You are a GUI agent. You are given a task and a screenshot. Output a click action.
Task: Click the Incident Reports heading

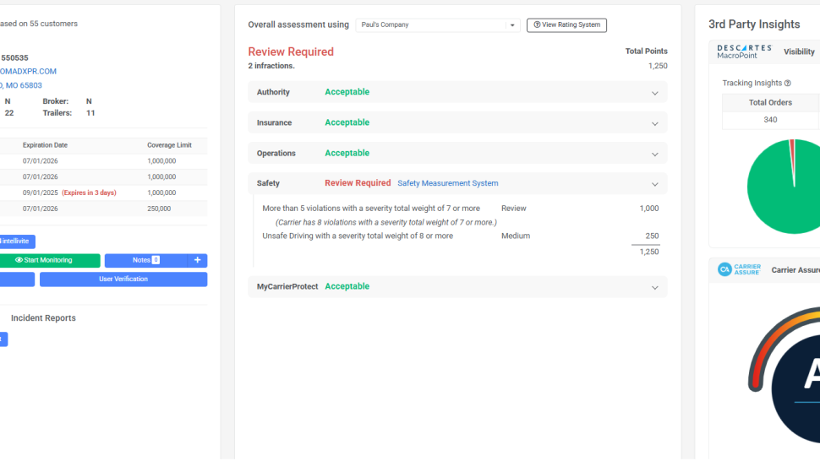43,318
